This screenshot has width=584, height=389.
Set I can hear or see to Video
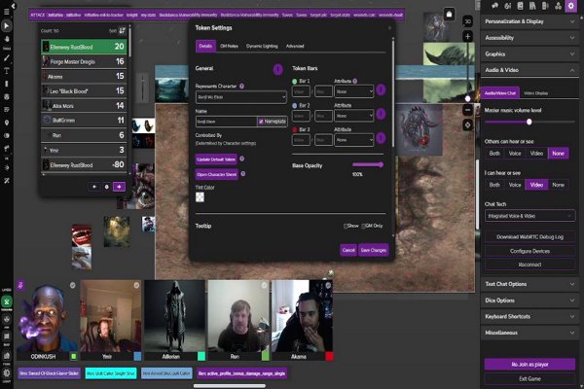[536, 185]
